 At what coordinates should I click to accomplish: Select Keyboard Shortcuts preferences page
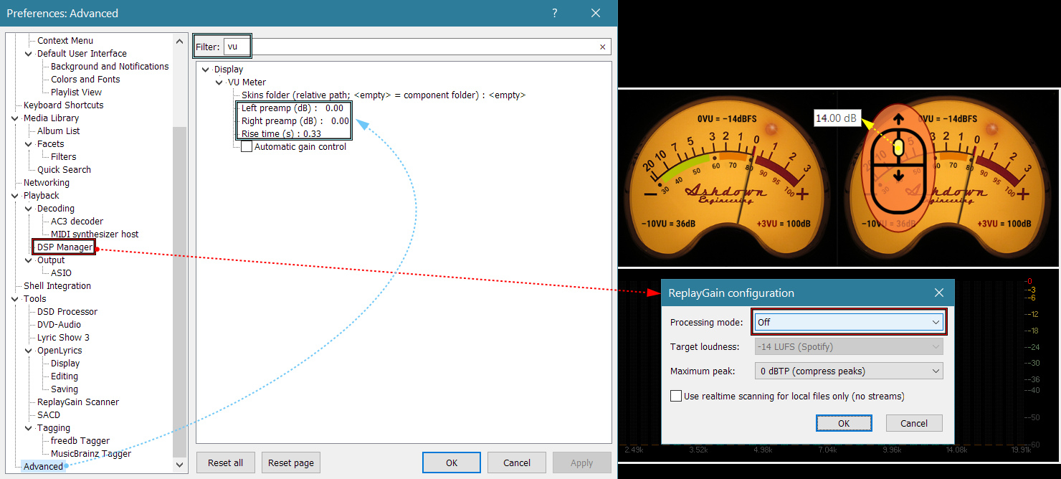click(x=63, y=105)
